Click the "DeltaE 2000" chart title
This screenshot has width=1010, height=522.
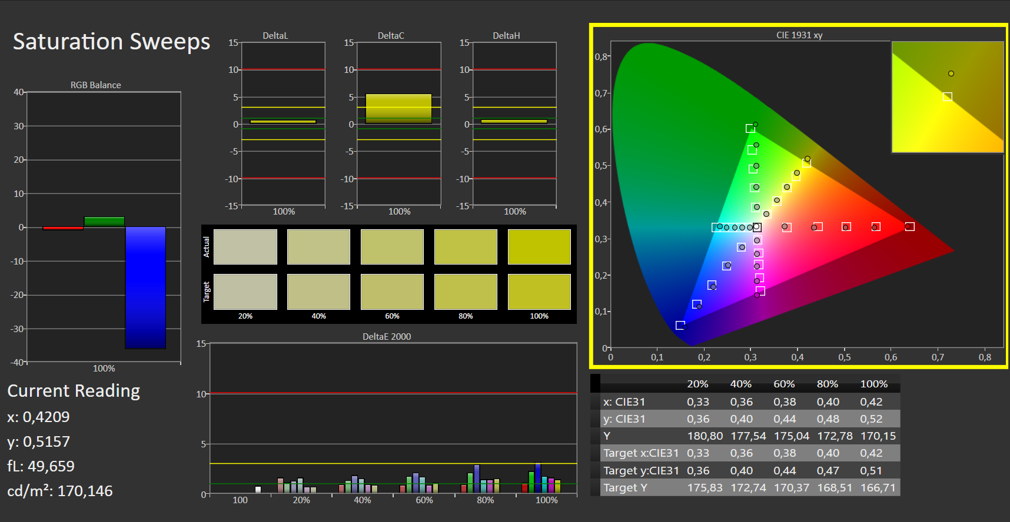387,337
